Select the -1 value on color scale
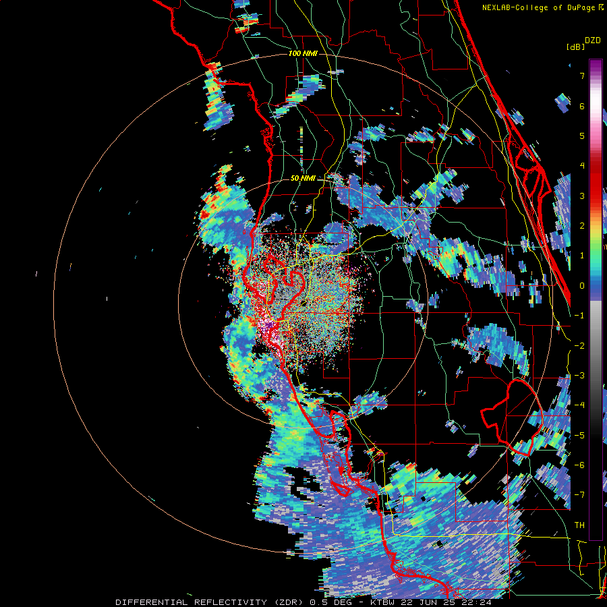 click(579, 316)
